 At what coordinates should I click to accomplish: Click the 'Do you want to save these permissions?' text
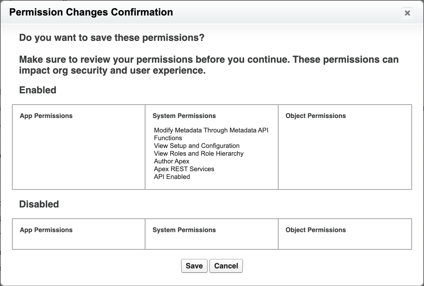point(112,37)
